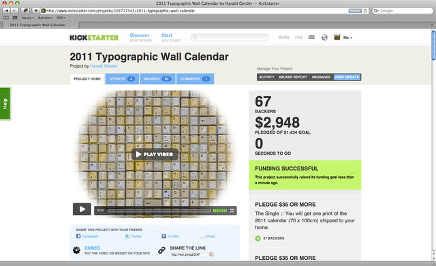Click the bug extension toolbar icon
The height and width of the screenshot is (266, 436).
pos(25,11)
